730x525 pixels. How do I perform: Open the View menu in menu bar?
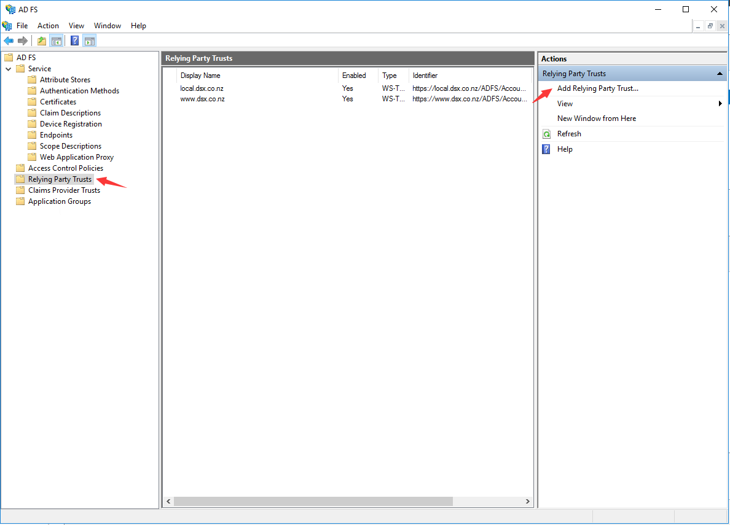click(x=76, y=26)
